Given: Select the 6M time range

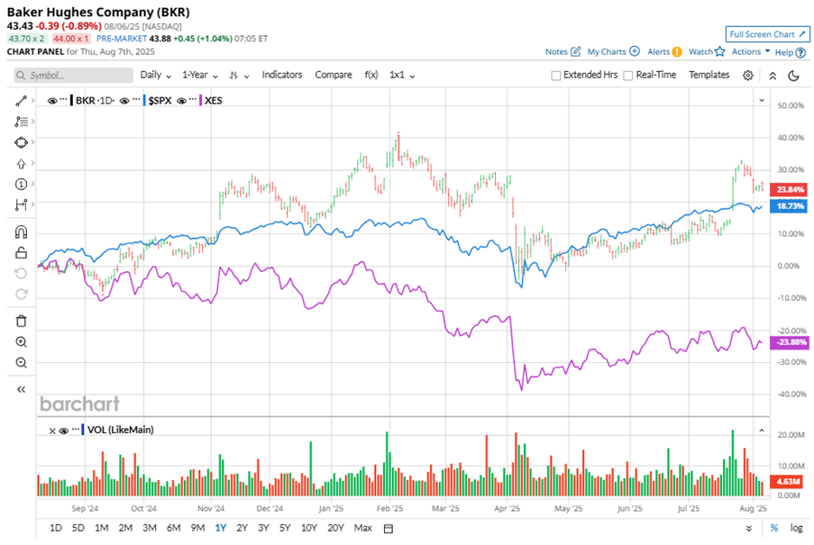Looking at the screenshot, I should click(173, 528).
